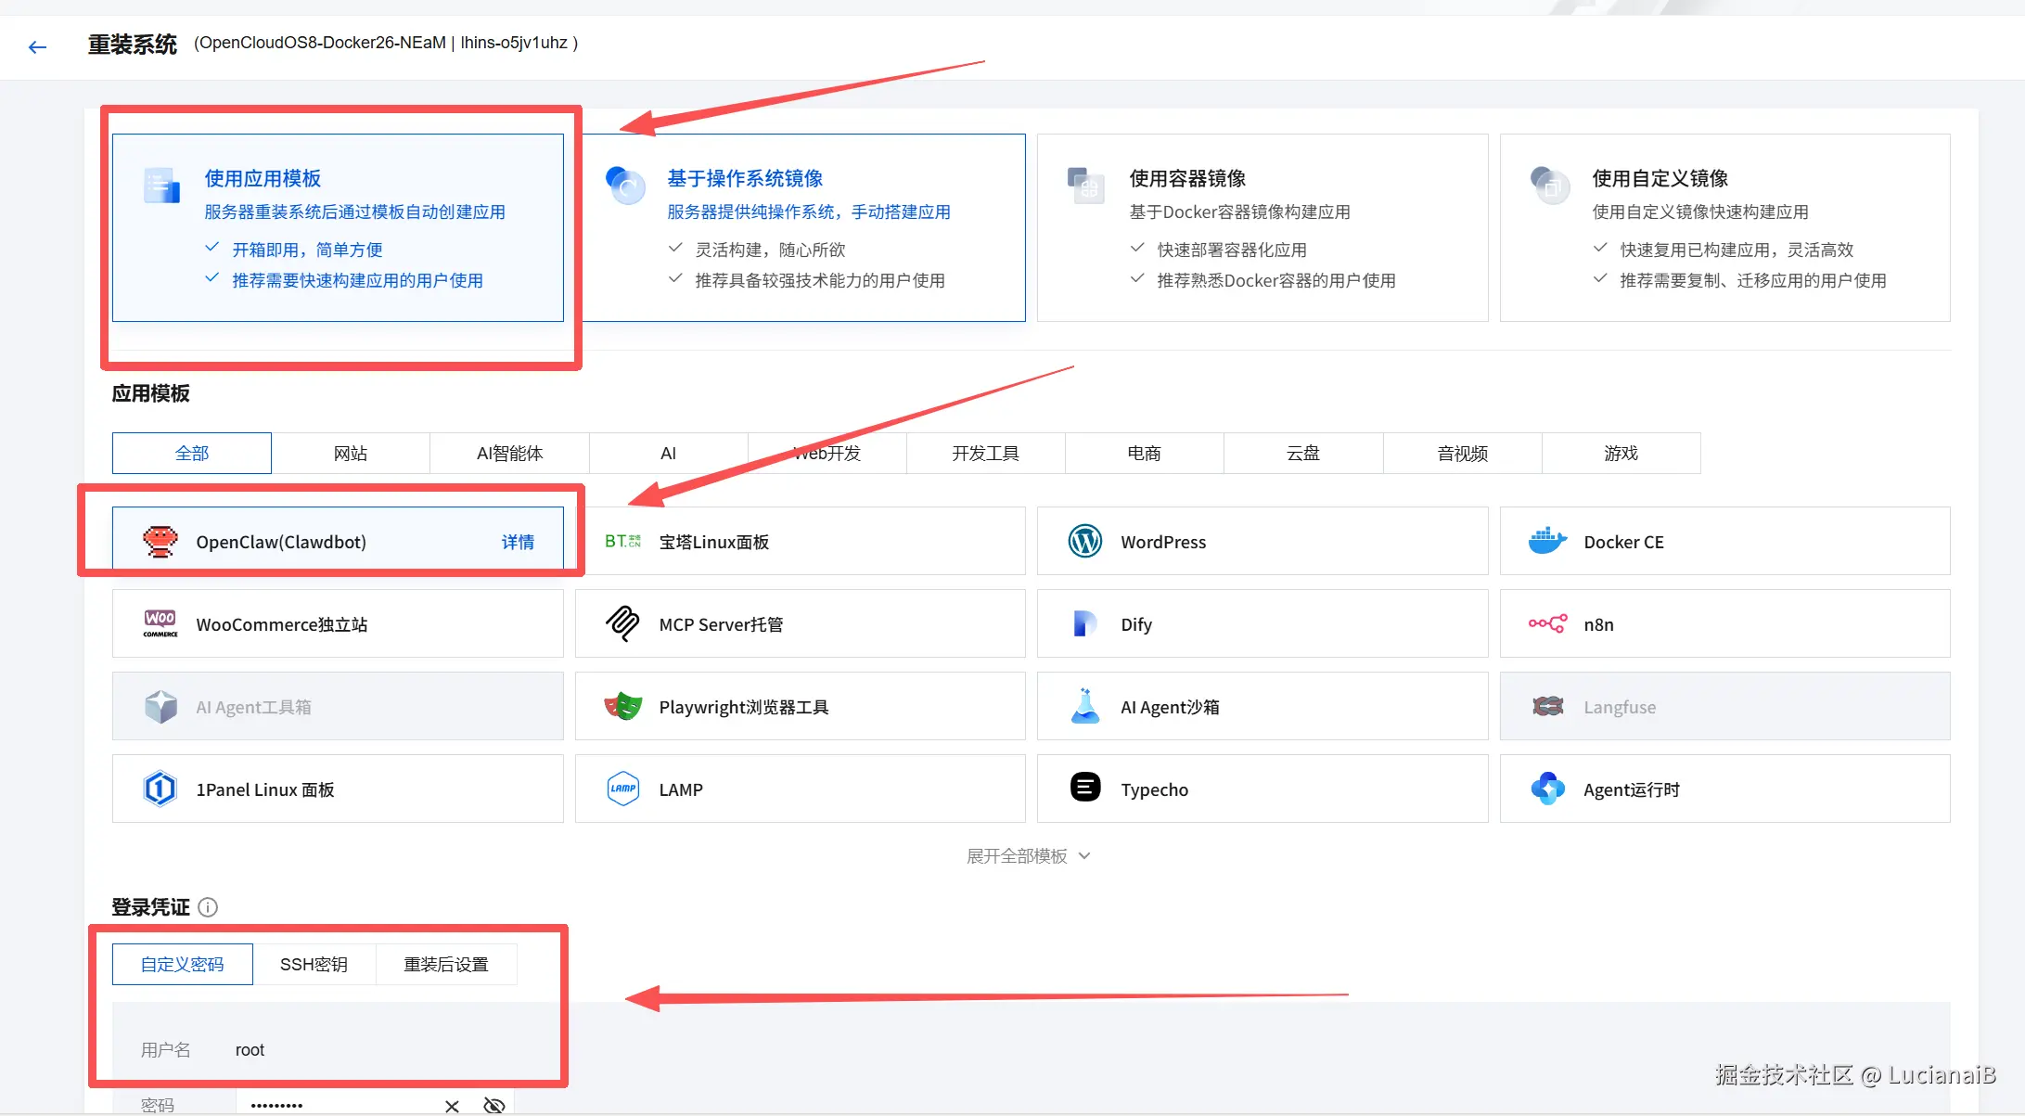
Task: Choose the Playwright masks icon
Action: coord(622,706)
